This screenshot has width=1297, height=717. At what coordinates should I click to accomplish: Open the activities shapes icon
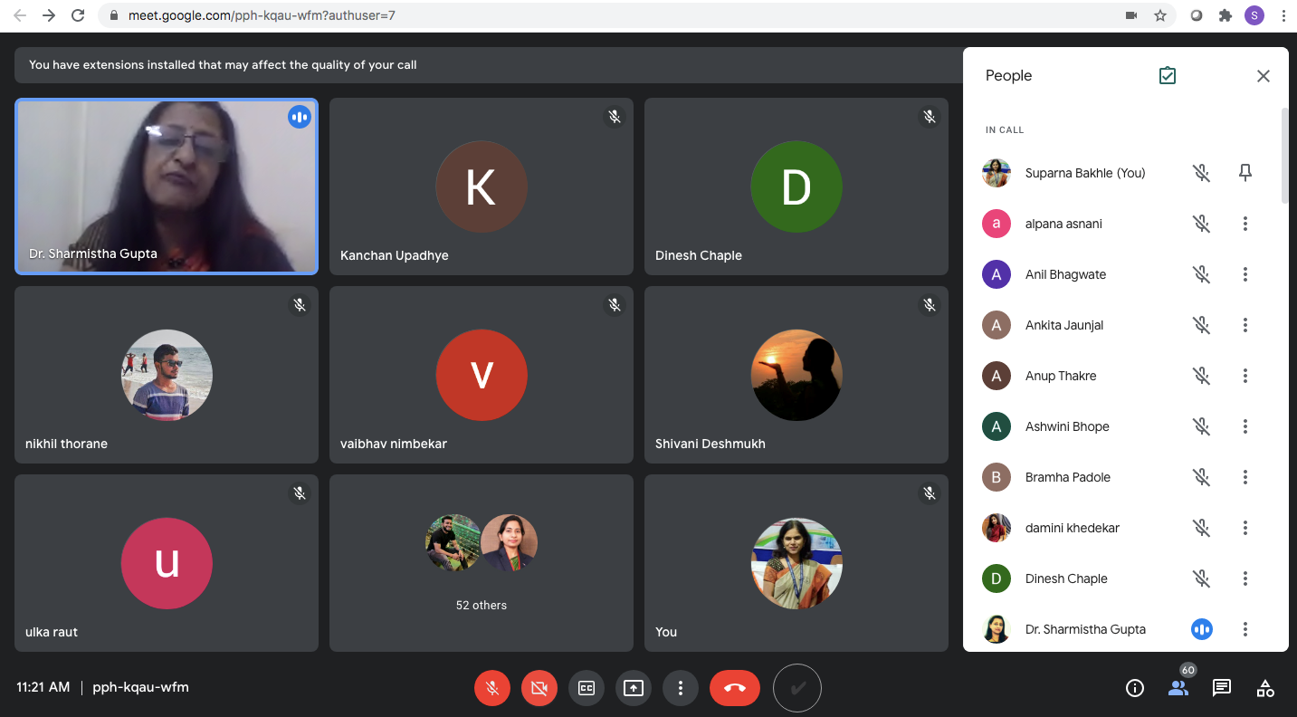pyautogui.click(x=1265, y=688)
